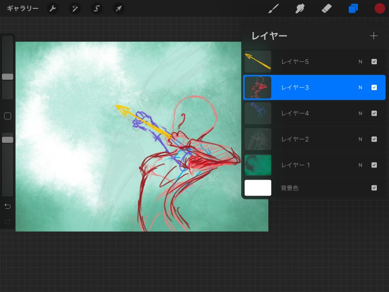Select the レイヤー2 row name

295,139
